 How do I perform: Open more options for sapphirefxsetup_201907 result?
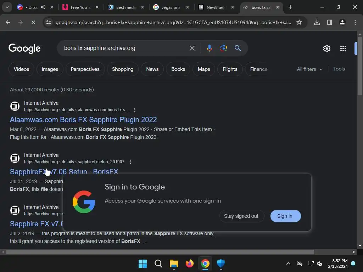point(130,161)
